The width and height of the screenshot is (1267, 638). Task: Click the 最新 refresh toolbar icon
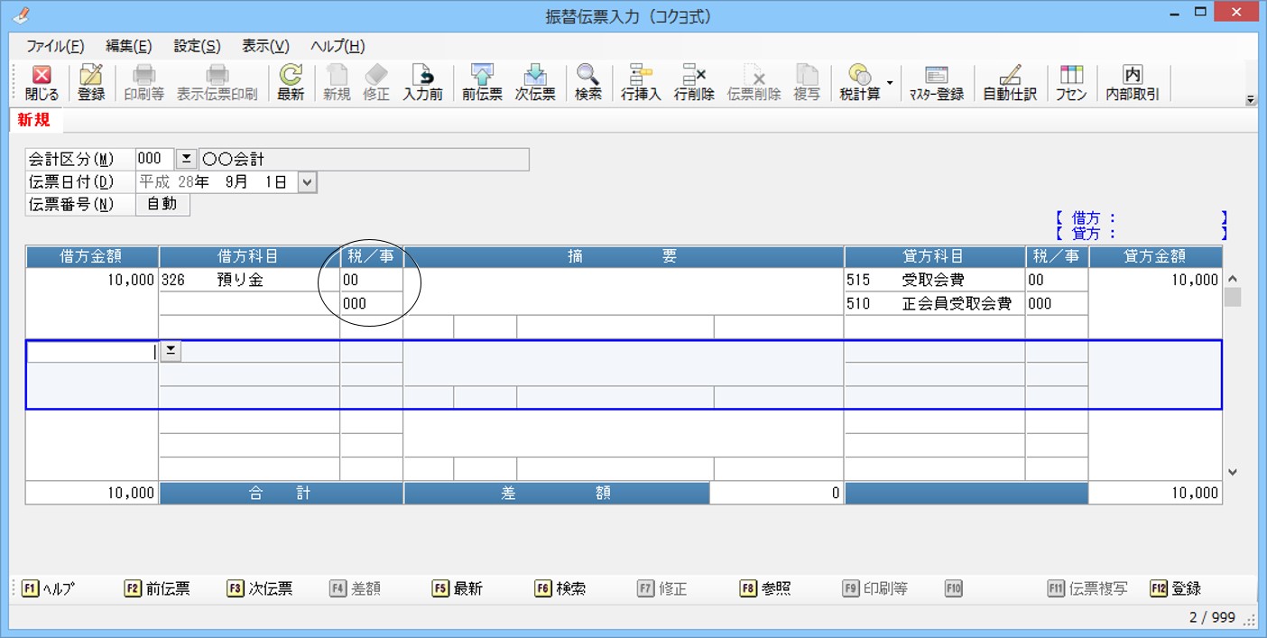tap(291, 82)
